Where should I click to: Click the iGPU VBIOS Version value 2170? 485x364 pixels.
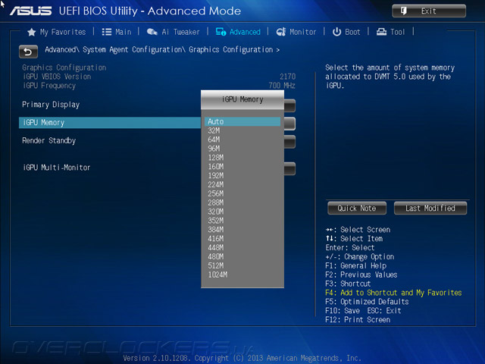pos(288,77)
